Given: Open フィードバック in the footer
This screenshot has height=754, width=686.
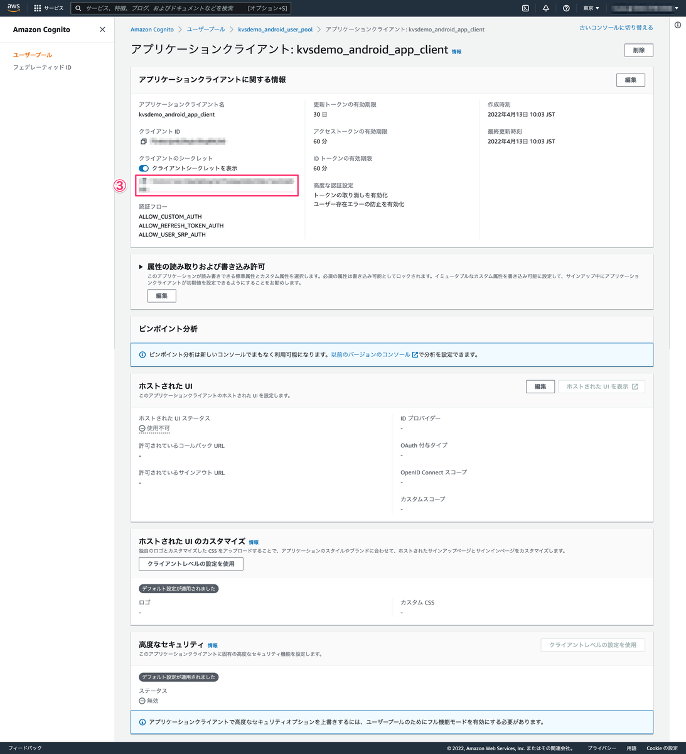Looking at the screenshot, I should click(25, 748).
